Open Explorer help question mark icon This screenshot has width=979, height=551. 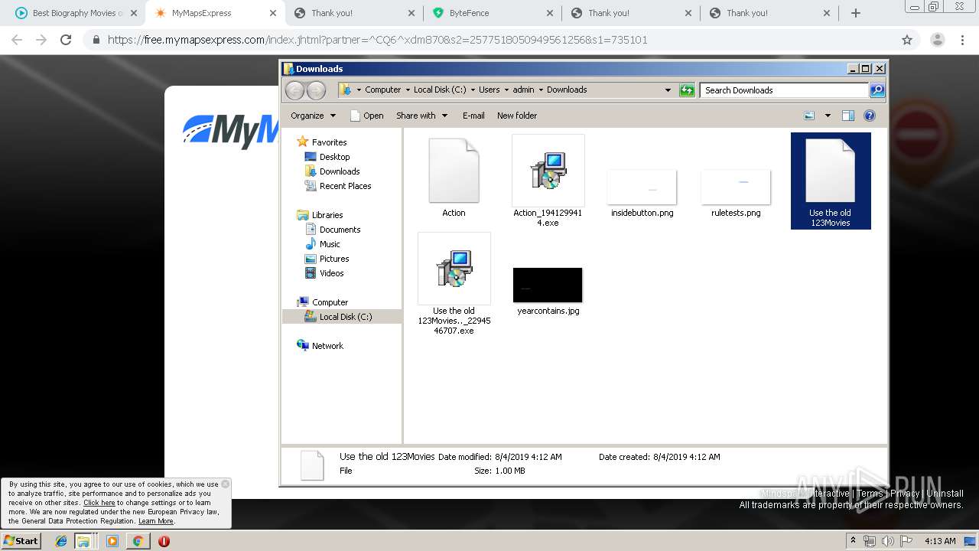(870, 116)
